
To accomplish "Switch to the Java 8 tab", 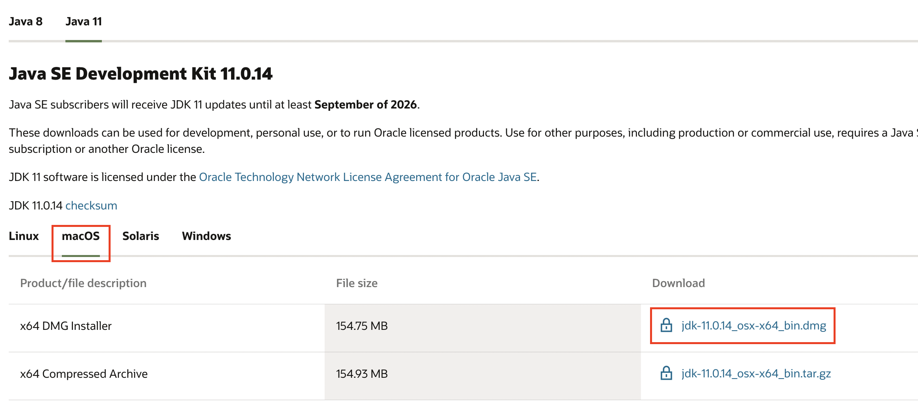I will (25, 21).
